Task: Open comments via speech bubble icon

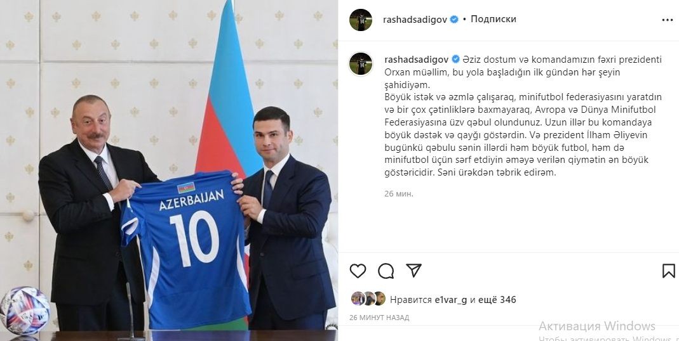Action: click(386, 271)
